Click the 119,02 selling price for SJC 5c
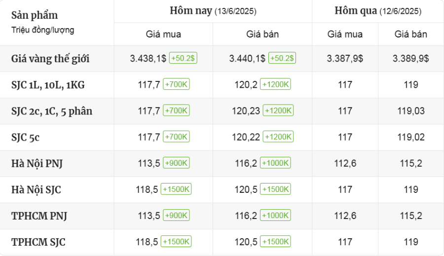This screenshot has height=256, width=444. pos(411,137)
